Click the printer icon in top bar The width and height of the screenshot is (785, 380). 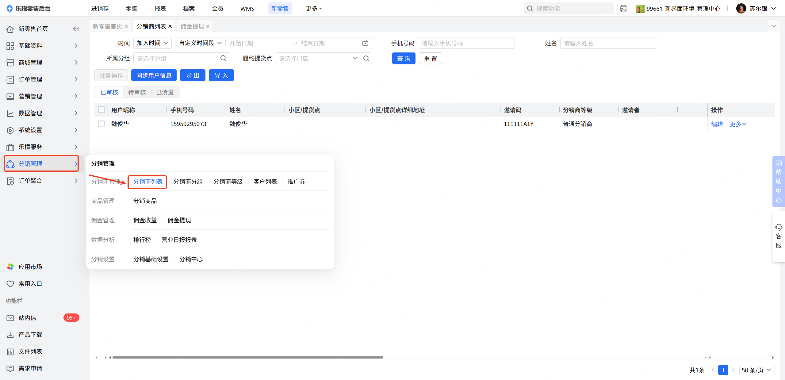click(x=623, y=9)
